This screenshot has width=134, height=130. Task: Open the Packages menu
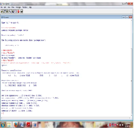click(x=18, y=7)
